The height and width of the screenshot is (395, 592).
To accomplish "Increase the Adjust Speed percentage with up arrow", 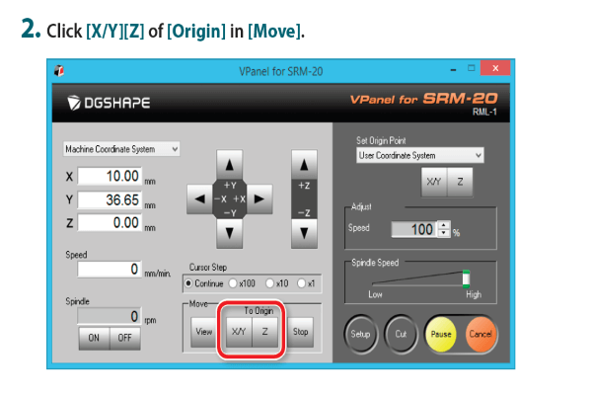I will point(444,225).
